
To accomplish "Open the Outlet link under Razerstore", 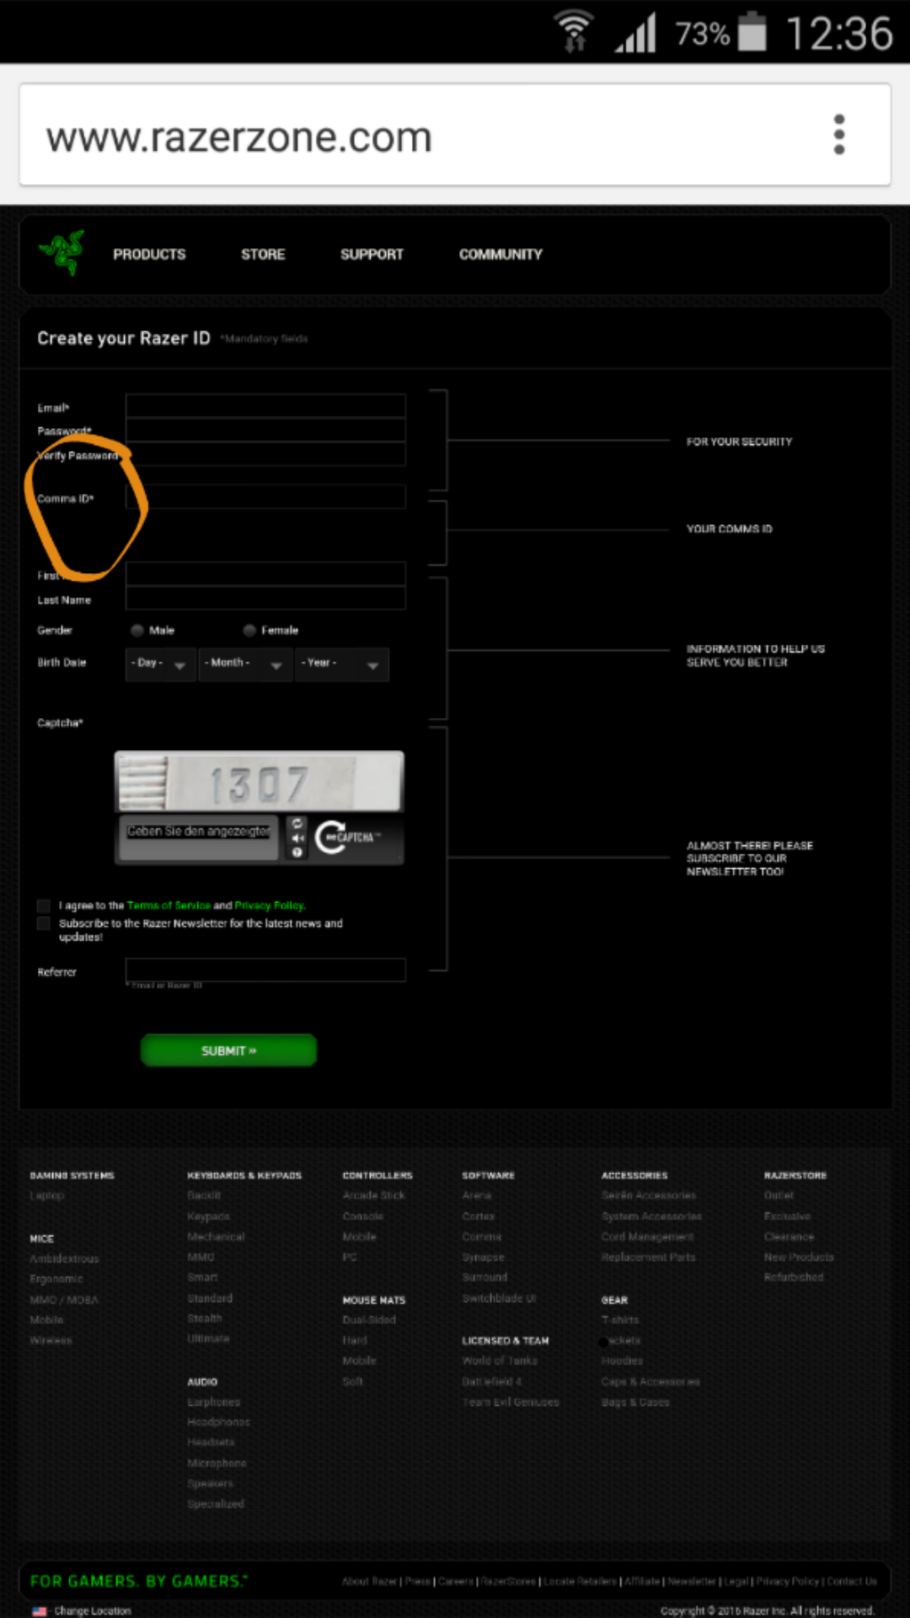I will 779,1195.
